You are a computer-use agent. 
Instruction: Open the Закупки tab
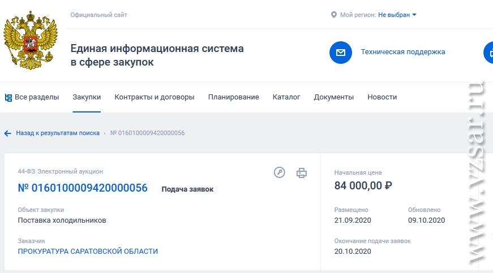pos(87,97)
